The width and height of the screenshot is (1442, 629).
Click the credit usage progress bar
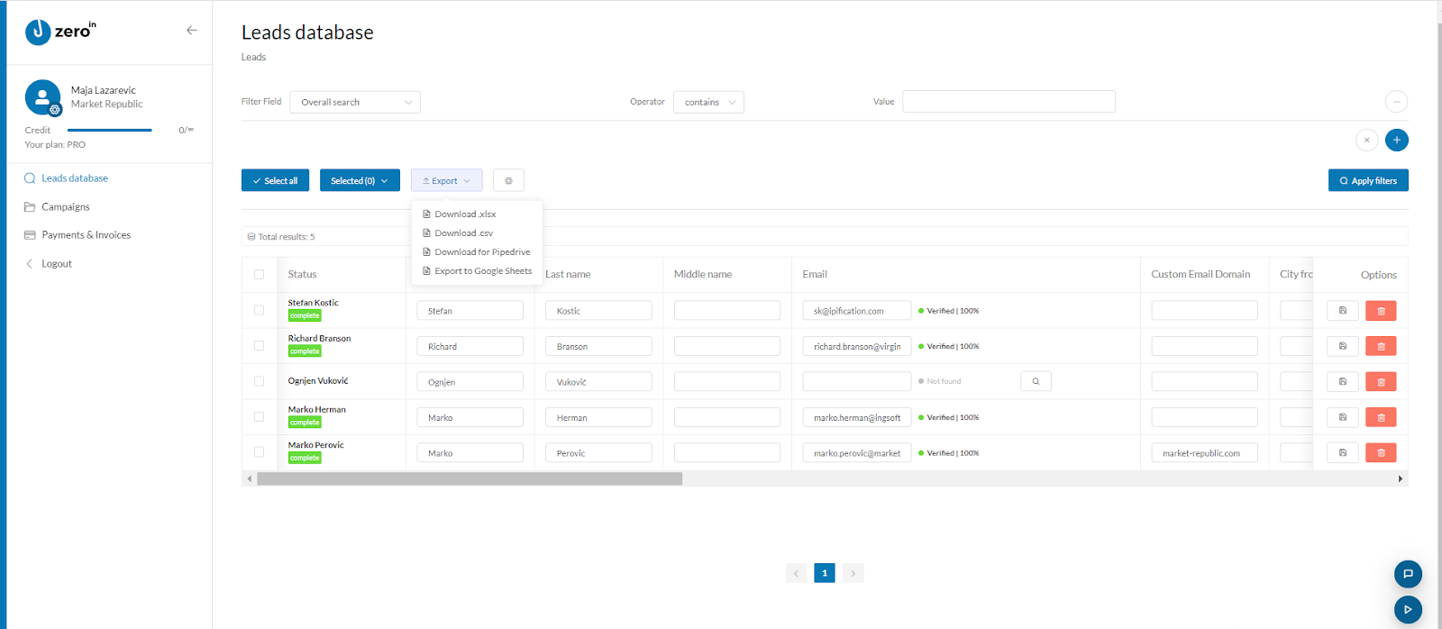110,131
